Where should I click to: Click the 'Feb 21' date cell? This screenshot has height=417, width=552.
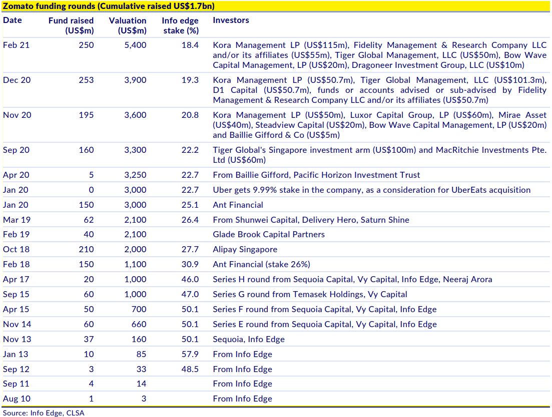(16, 45)
